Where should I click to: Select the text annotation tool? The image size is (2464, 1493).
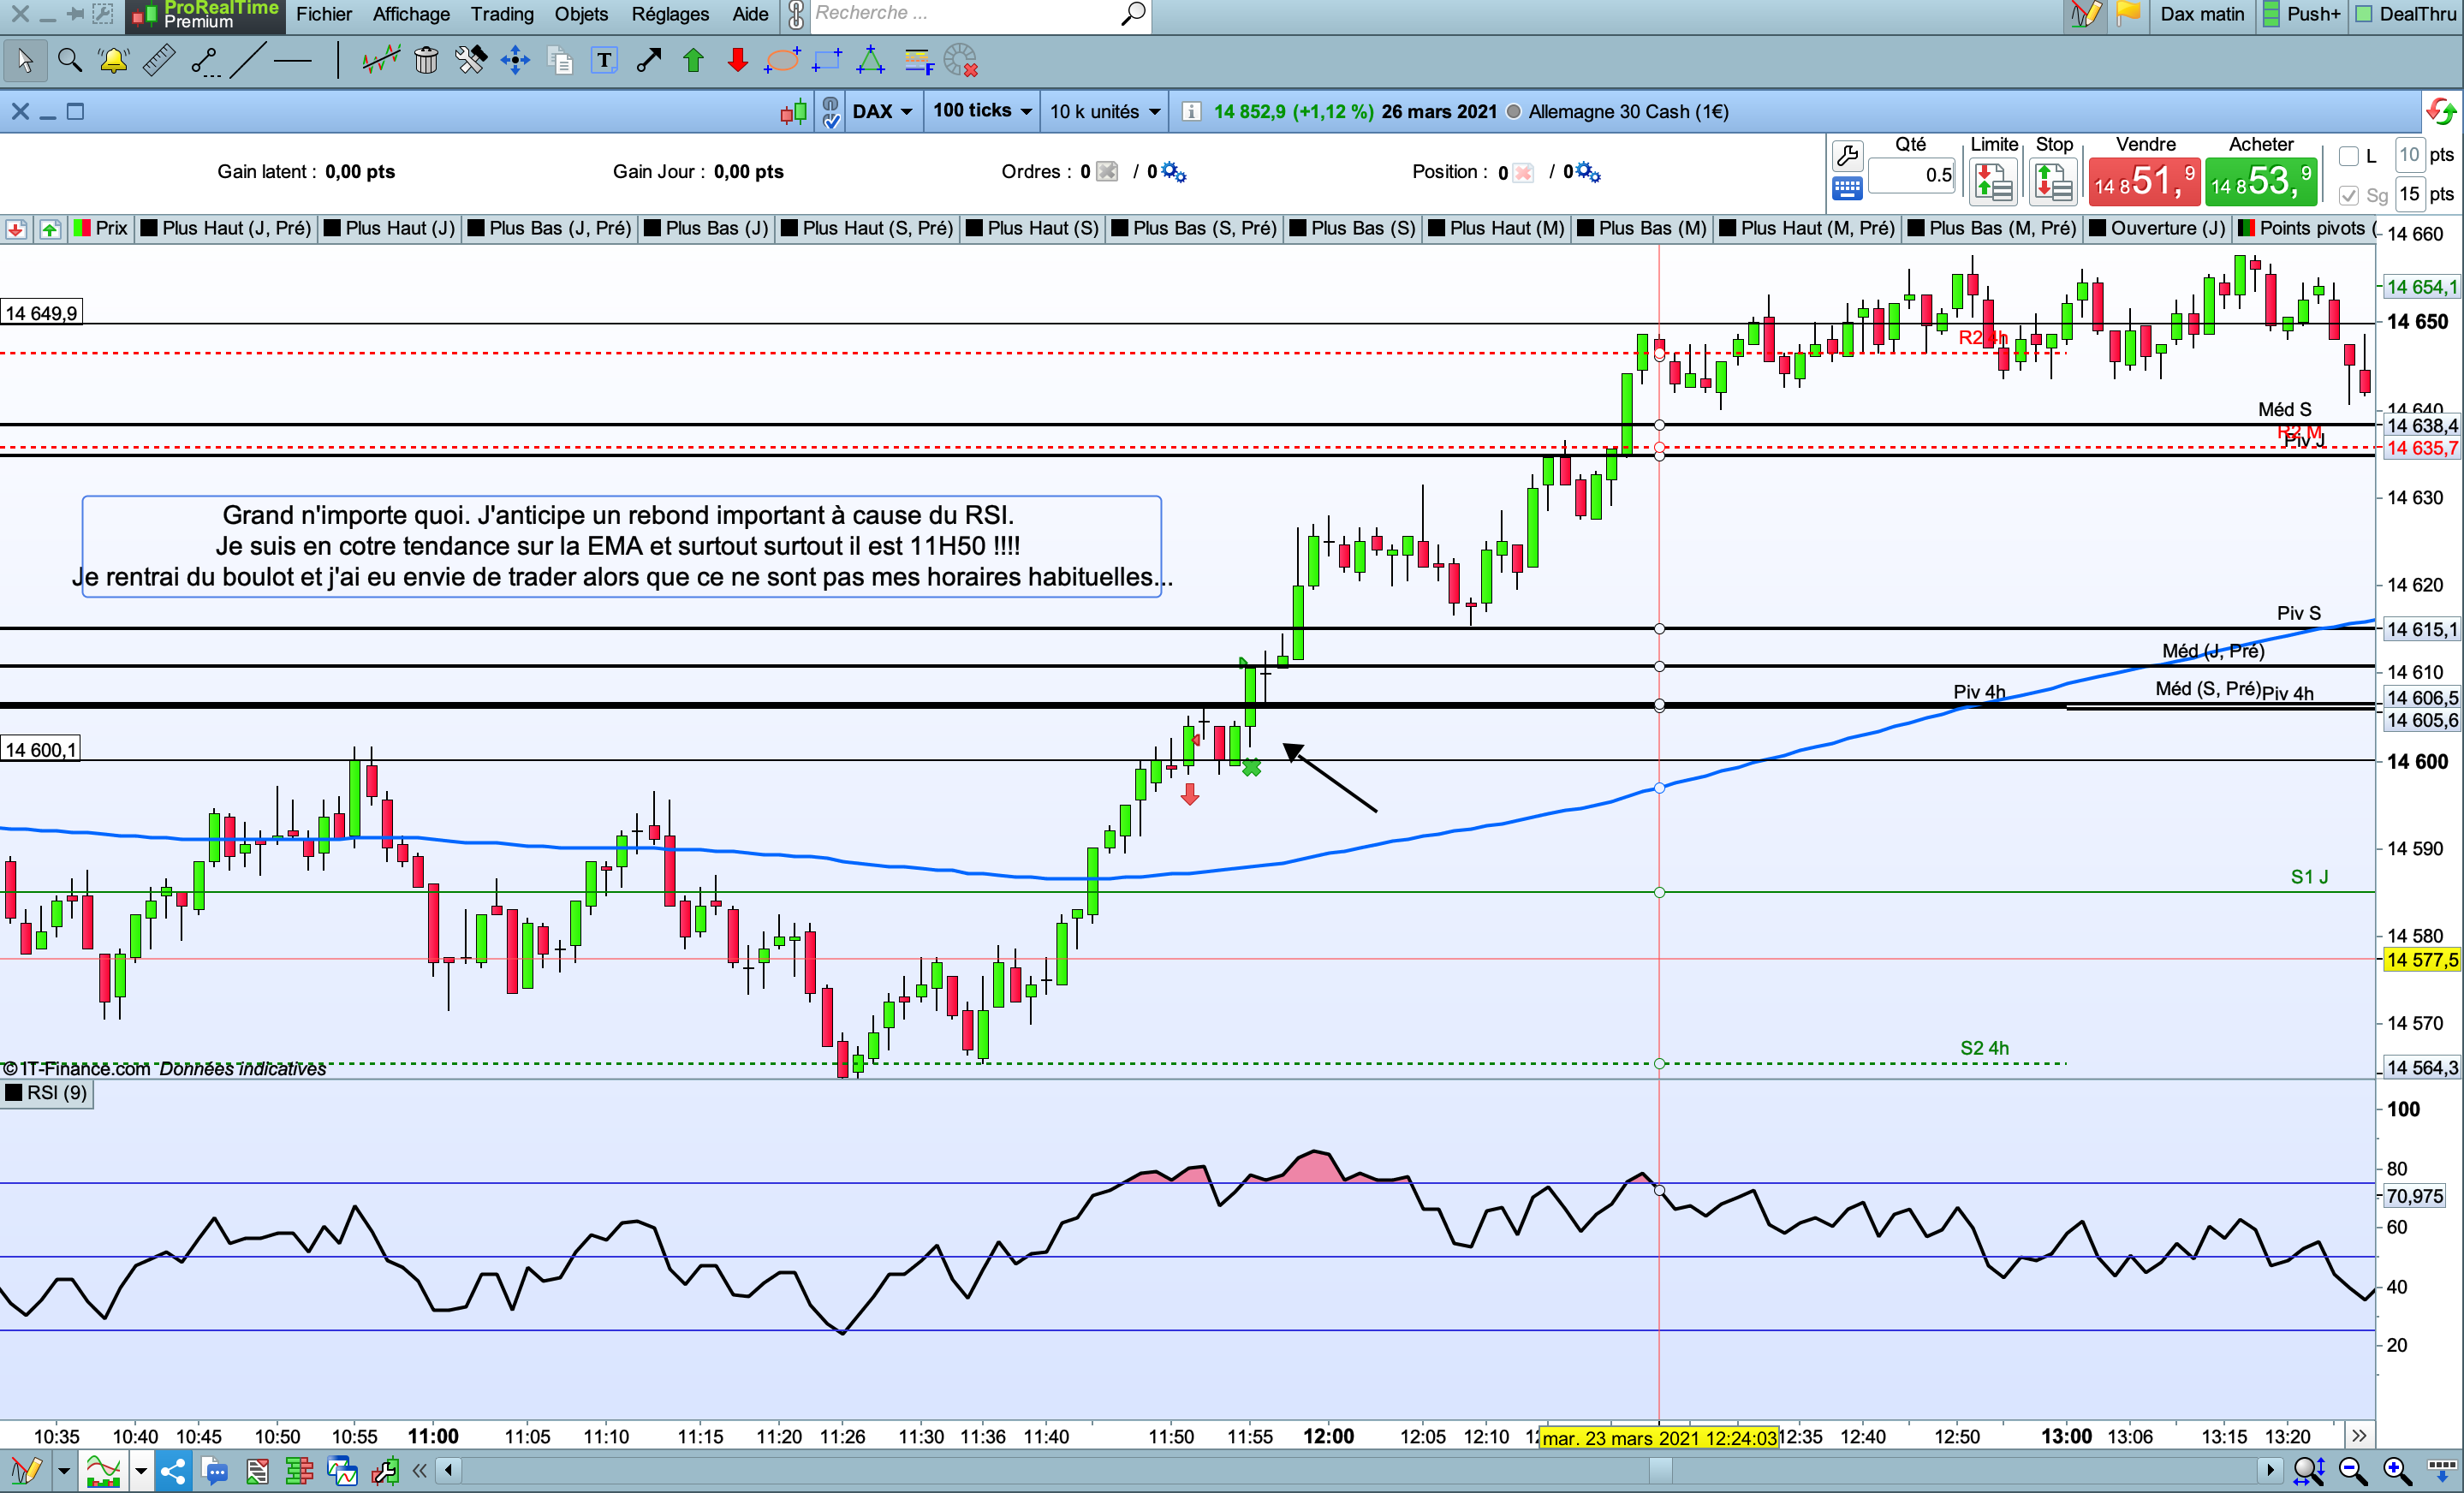coord(604,62)
